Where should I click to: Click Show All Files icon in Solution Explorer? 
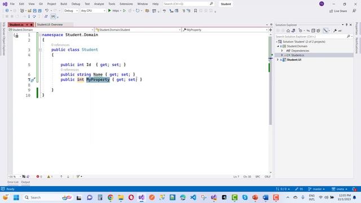[x=318, y=30]
